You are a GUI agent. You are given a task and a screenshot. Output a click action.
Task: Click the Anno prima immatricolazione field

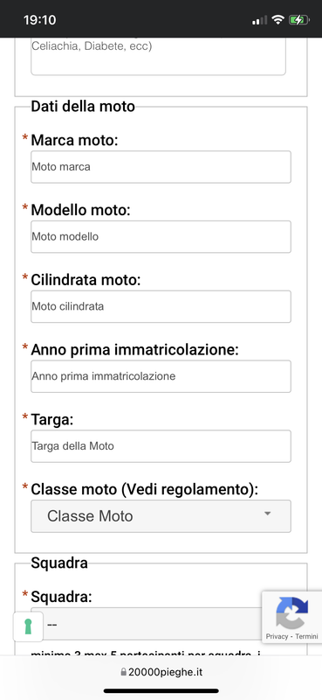pos(161,376)
